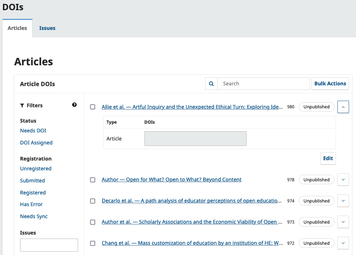Screen dimensions: 356x255
Task: Show Unregistered DOIs filter
Action: (36, 169)
